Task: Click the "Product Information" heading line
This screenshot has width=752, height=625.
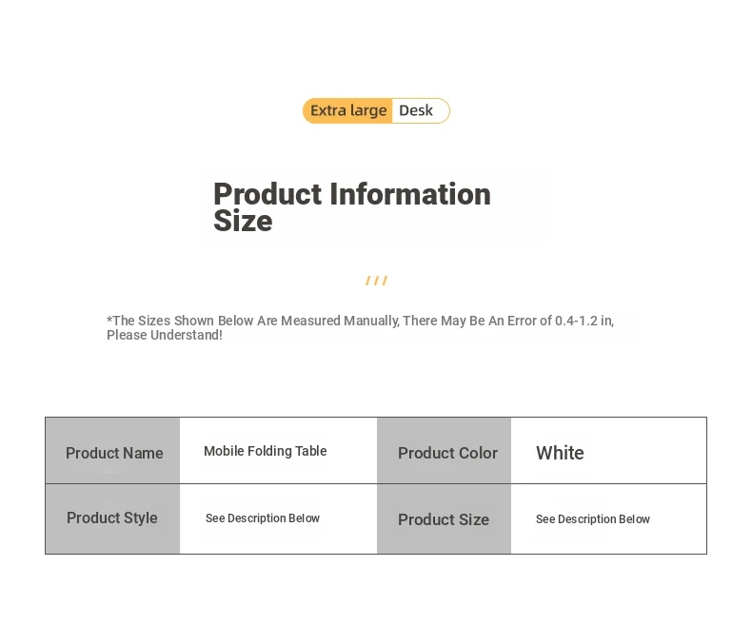Action: click(351, 194)
